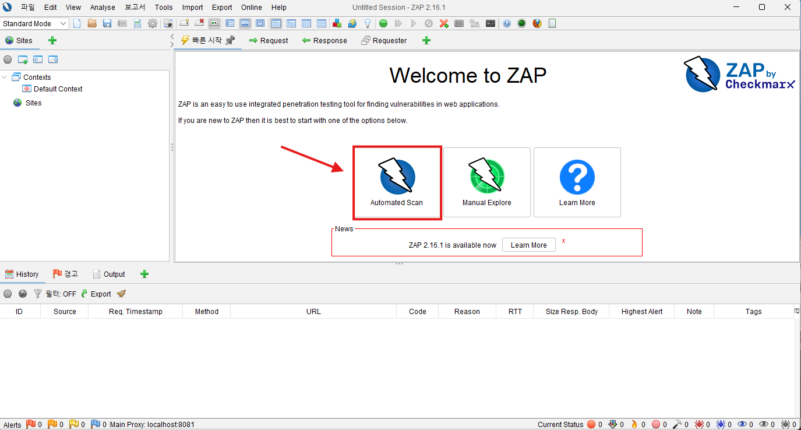Click the URL column header
Viewport: 801px width, 430px height.
pyautogui.click(x=313, y=312)
